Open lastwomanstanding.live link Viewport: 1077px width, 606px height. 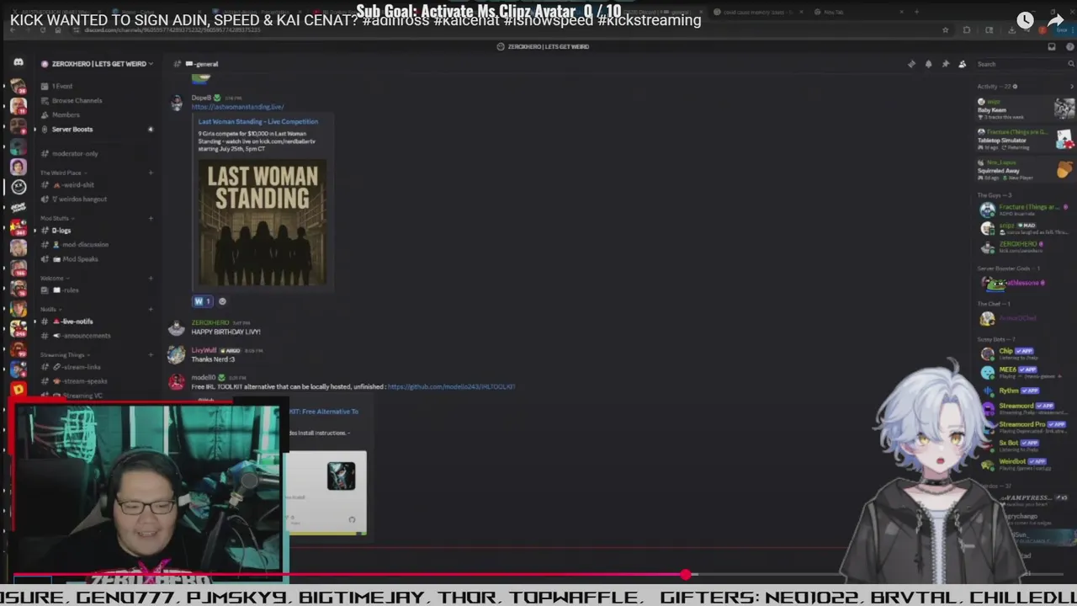[237, 107]
